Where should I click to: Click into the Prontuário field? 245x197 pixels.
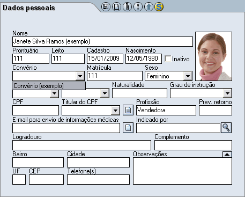click(x=31, y=59)
